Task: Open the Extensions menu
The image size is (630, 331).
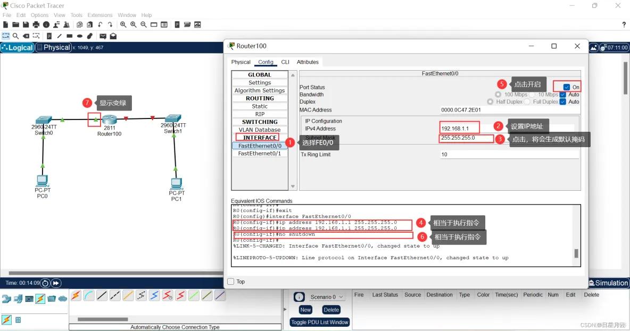Action: pyautogui.click(x=100, y=15)
